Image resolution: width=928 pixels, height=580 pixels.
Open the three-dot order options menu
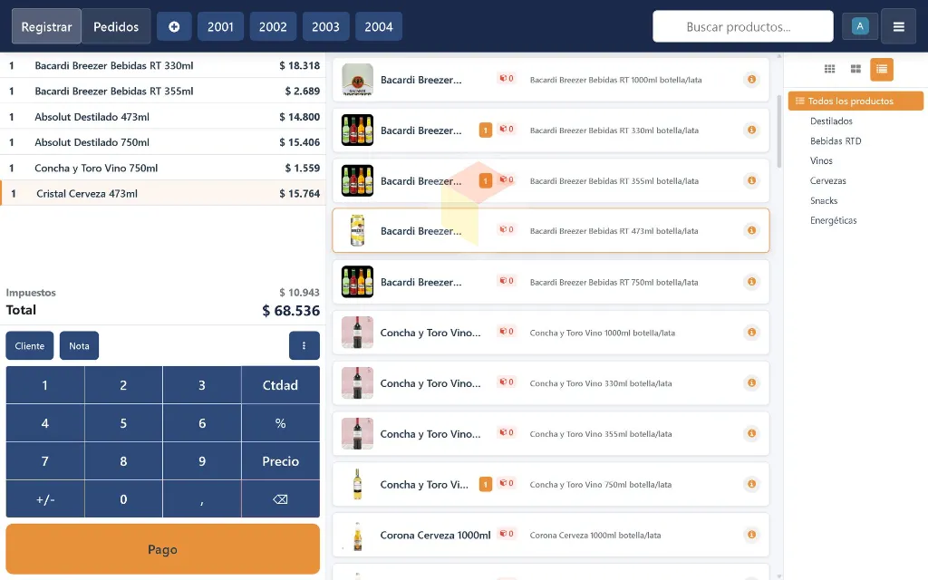304,345
